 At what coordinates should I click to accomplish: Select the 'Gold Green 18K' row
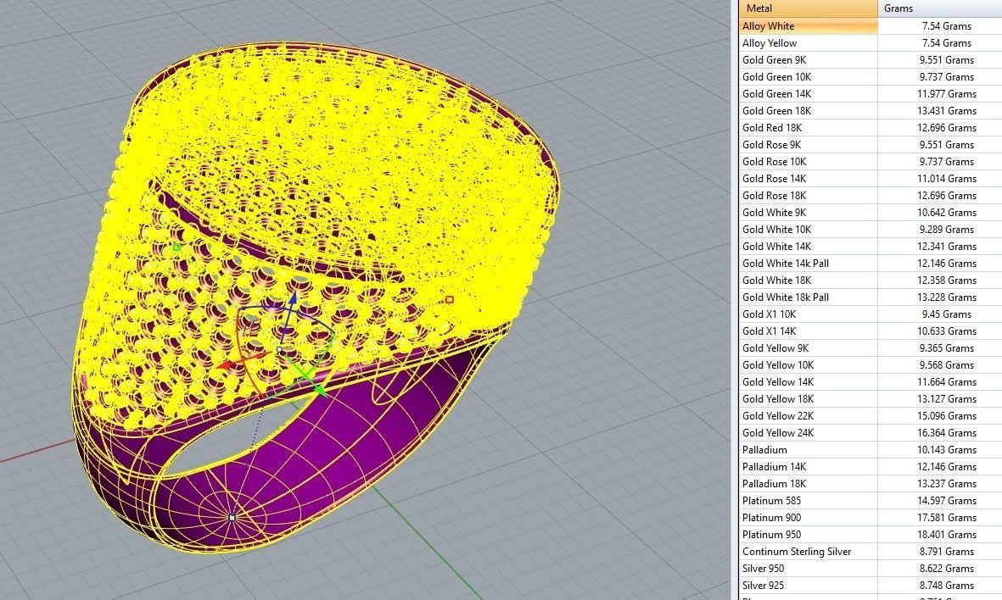click(870, 110)
